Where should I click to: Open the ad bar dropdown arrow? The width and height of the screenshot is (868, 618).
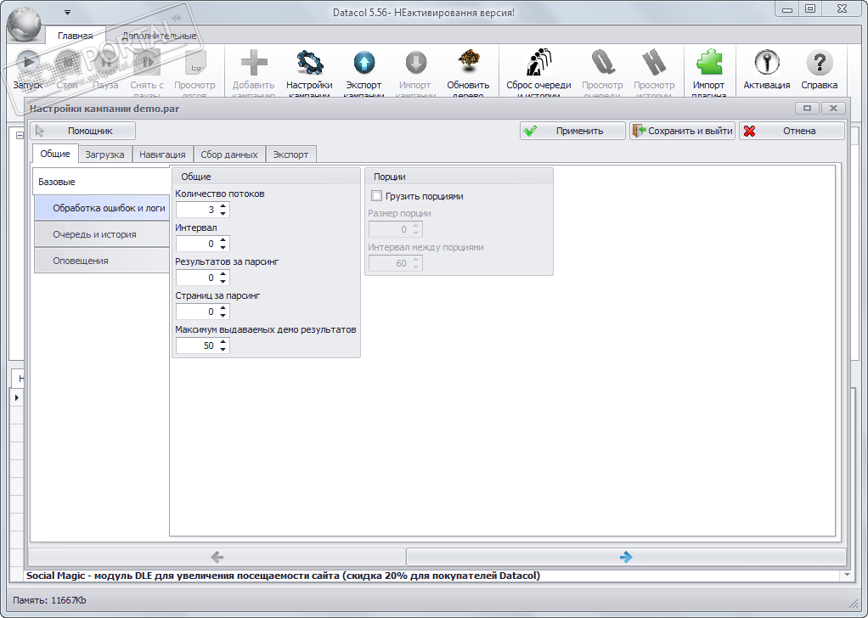[x=847, y=576]
